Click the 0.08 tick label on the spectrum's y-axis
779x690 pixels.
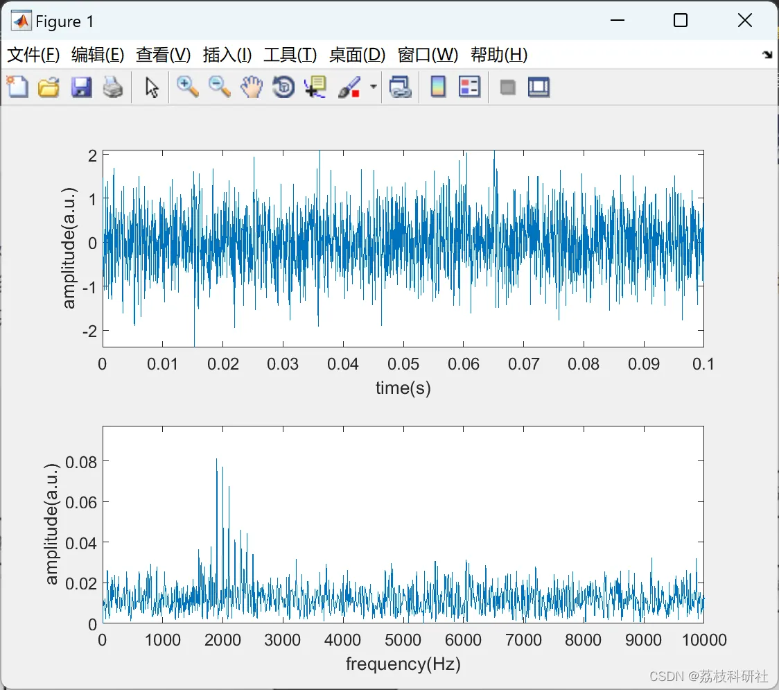click(81, 463)
